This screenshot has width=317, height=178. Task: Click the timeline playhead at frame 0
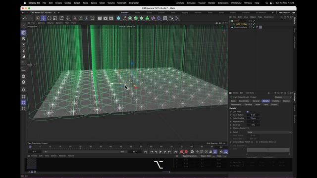click(x=30, y=147)
